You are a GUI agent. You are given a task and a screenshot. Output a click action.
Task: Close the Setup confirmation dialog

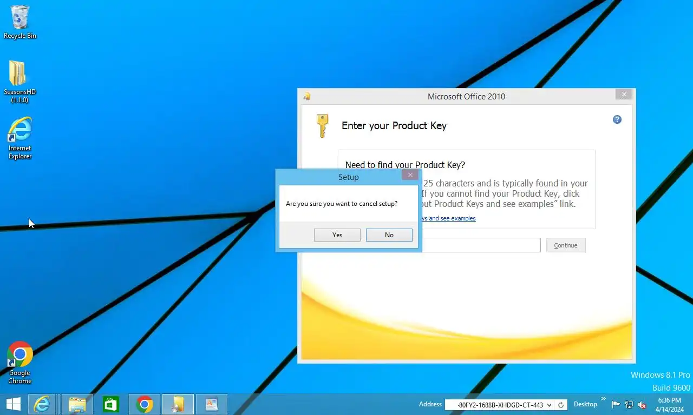(x=410, y=175)
